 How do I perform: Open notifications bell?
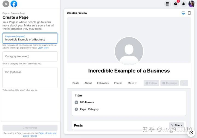coord(184,4)
